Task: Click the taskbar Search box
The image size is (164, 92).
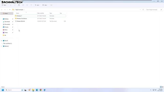Action: 13,90
